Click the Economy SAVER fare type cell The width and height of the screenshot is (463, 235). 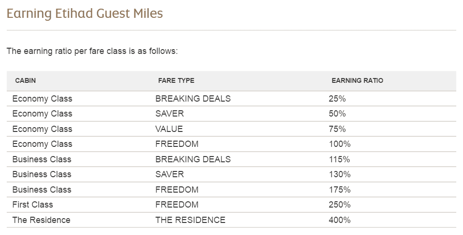click(x=170, y=114)
